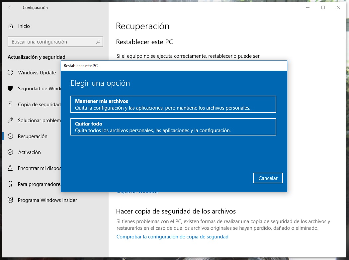Click the limpia de Windows link
The image size is (349, 260).
pyautogui.click(x=137, y=192)
